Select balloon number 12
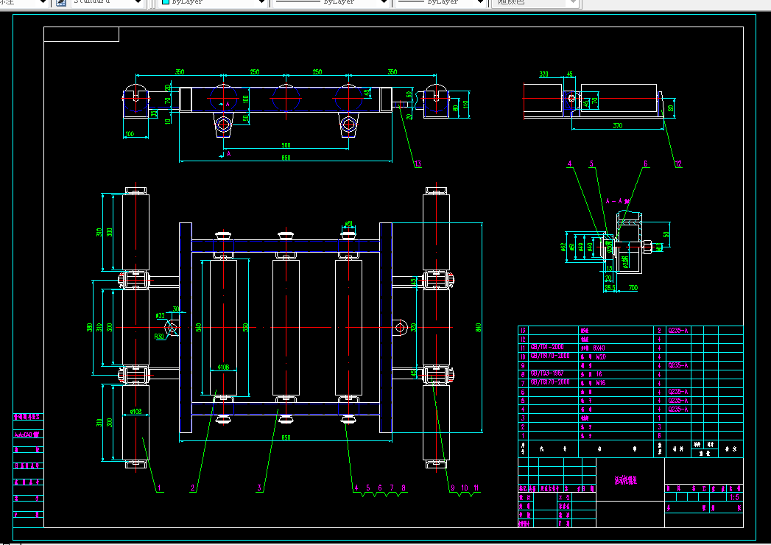771x545 pixels. 678,163
